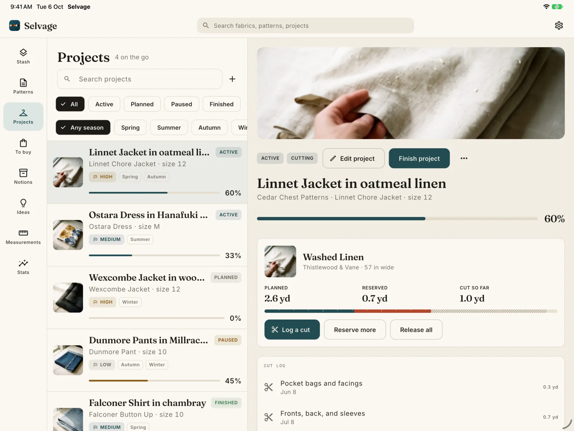Click the global search fabrics, patterns, projects field
Screen dimensions: 574x431
pos(305,26)
